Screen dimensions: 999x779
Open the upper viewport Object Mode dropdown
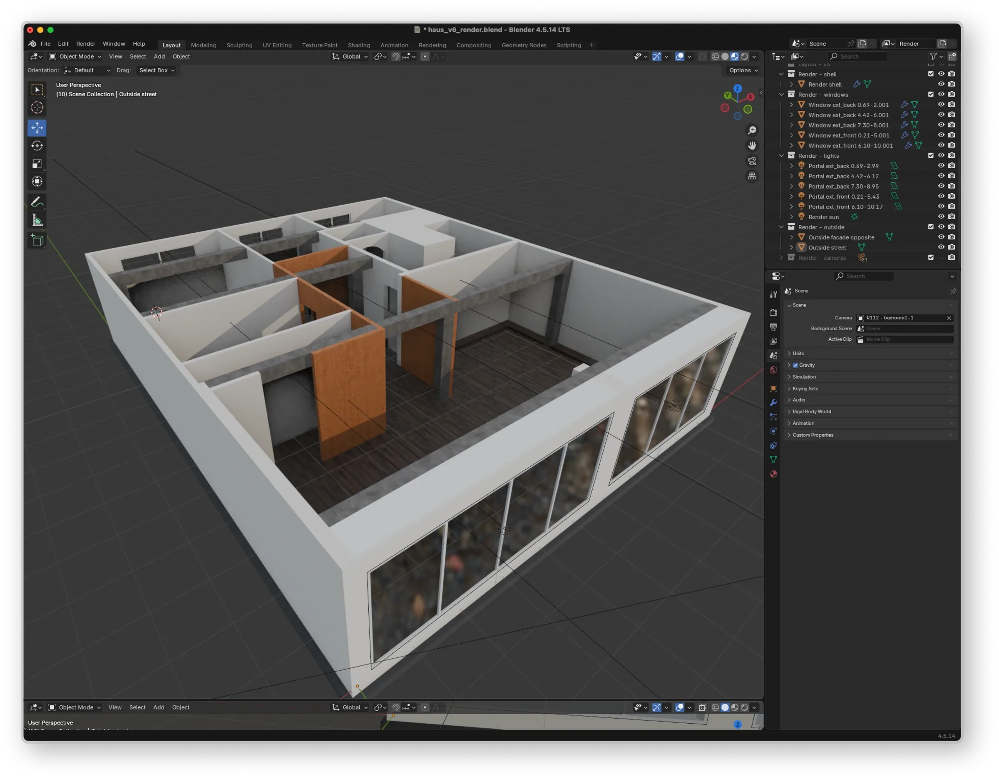75,56
